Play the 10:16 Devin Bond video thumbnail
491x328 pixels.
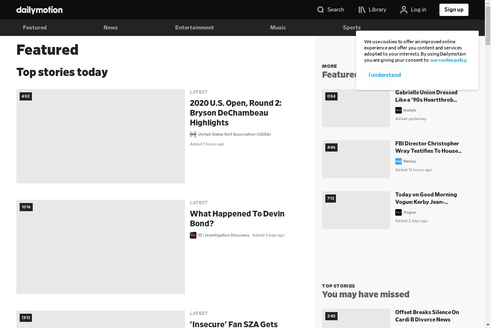tap(101, 247)
